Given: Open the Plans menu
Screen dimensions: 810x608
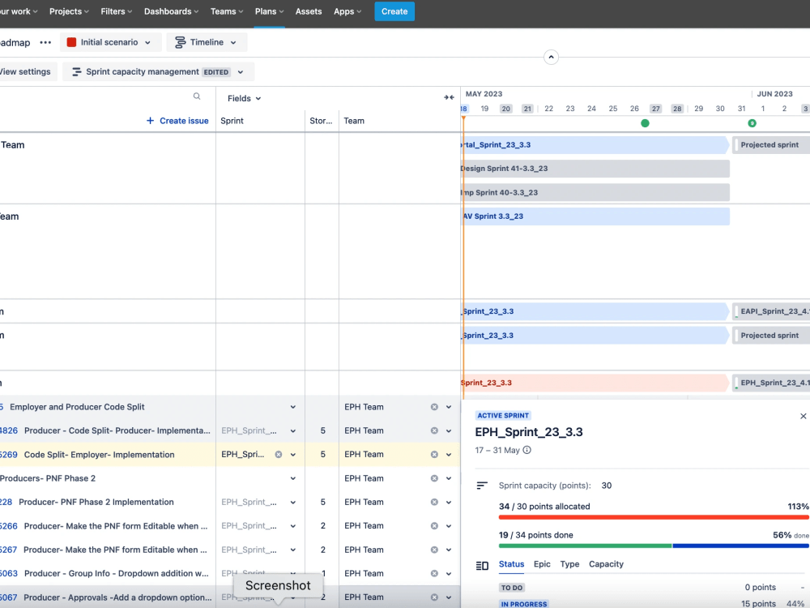Looking at the screenshot, I should (269, 12).
